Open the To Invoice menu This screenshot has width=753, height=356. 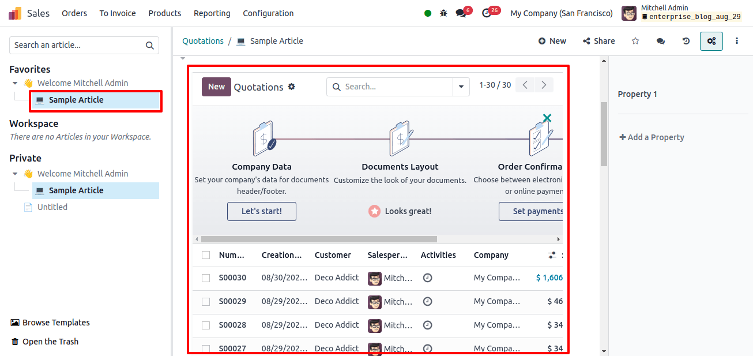(118, 13)
